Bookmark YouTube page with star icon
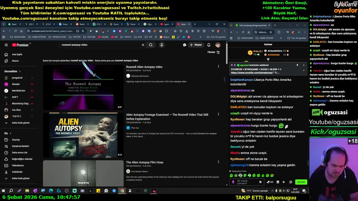The height and width of the screenshot is (201, 358). 83,31
